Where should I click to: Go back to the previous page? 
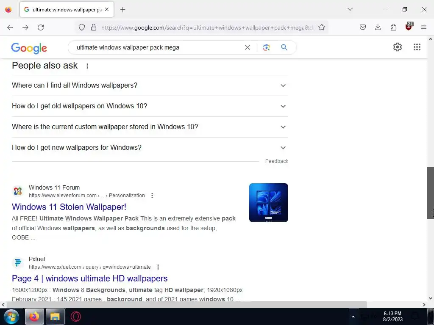[10, 27]
